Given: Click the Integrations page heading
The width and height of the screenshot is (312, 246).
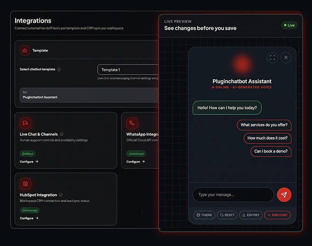Looking at the screenshot, I should 33,20.
